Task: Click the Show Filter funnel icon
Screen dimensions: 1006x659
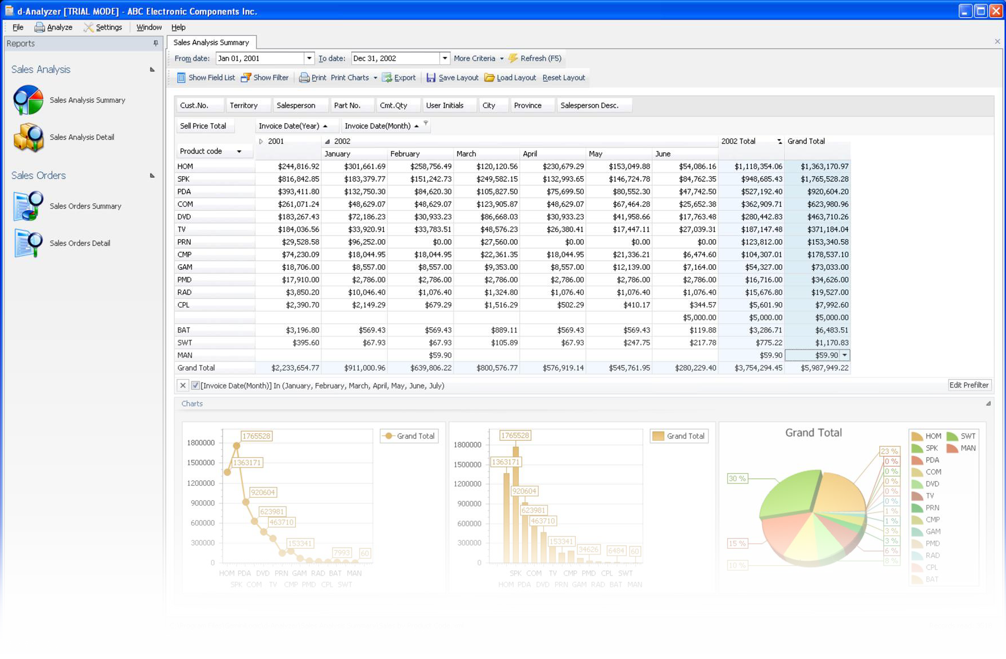Action: pyautogui.click(x=246, y=78)
